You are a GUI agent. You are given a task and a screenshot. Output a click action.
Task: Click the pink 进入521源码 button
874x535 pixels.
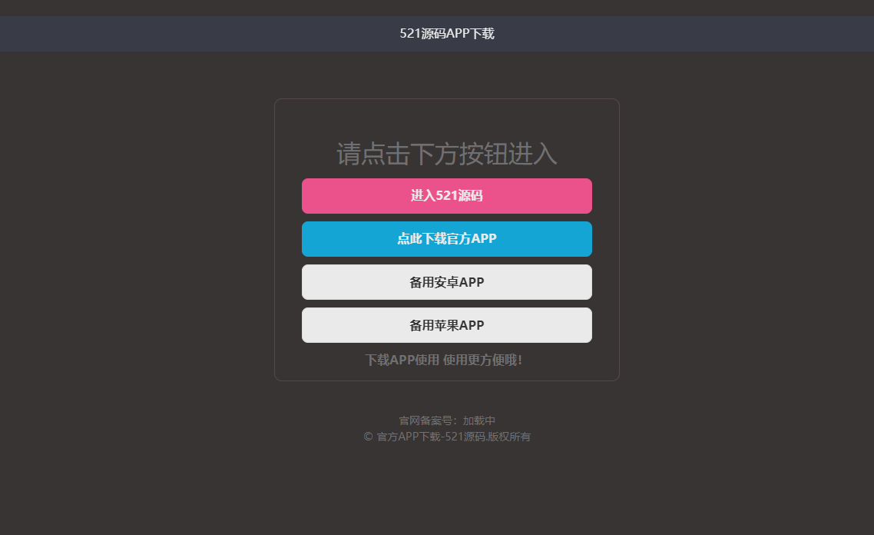pyautogui.click(x=446, y=196)
